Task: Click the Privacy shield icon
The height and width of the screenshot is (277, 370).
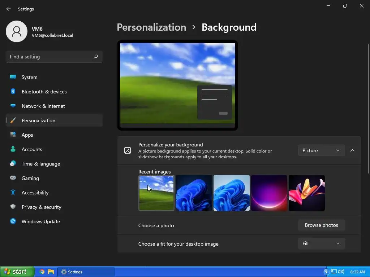Action: click(x=13, y=207)
